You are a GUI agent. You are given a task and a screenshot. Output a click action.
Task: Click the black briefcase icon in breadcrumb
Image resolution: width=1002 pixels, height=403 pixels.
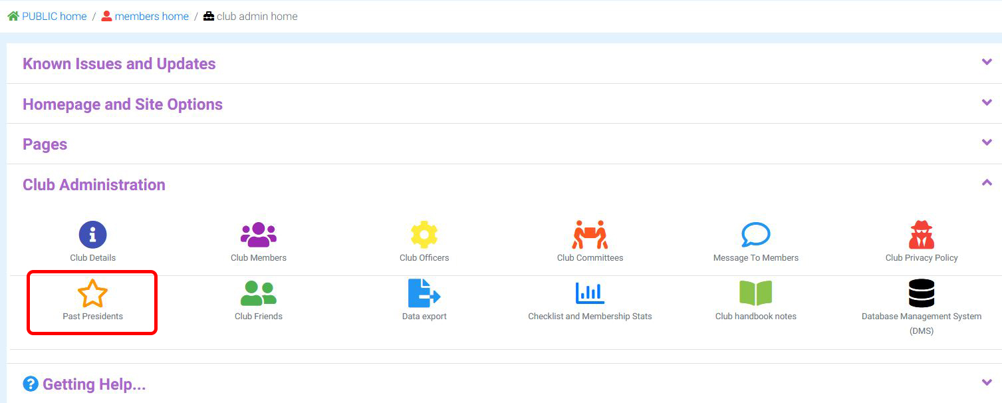click(209, 16)
